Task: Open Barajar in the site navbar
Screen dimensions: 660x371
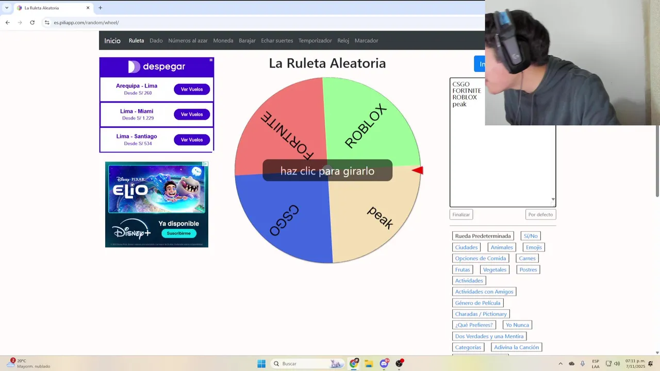Action: pyautogui.click(x=247, y=41)
